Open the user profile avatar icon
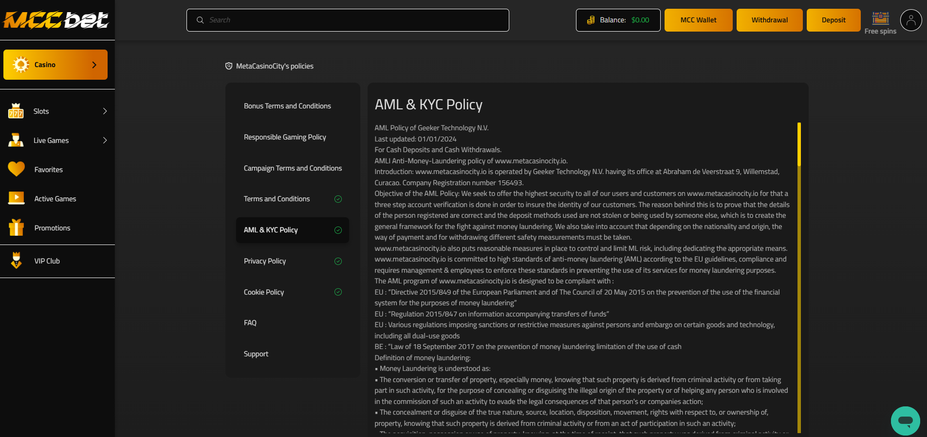927x437 pixels. 910,20
